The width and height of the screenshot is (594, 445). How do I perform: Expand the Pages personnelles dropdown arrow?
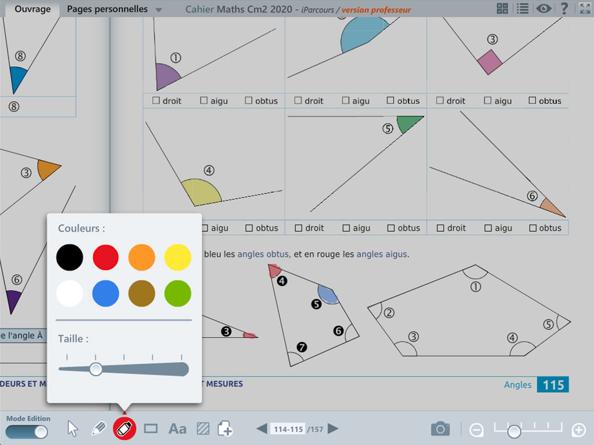pos(159,10)
